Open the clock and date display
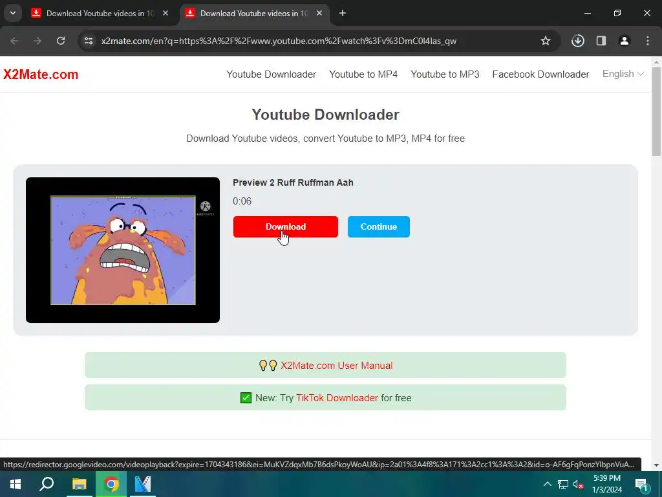This screenshot has width=662, height=497. pos(607,484)
